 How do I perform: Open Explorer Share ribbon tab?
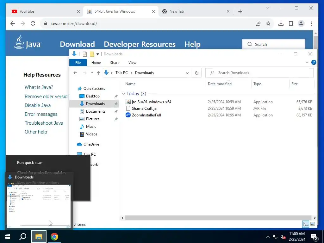point(115,63)
